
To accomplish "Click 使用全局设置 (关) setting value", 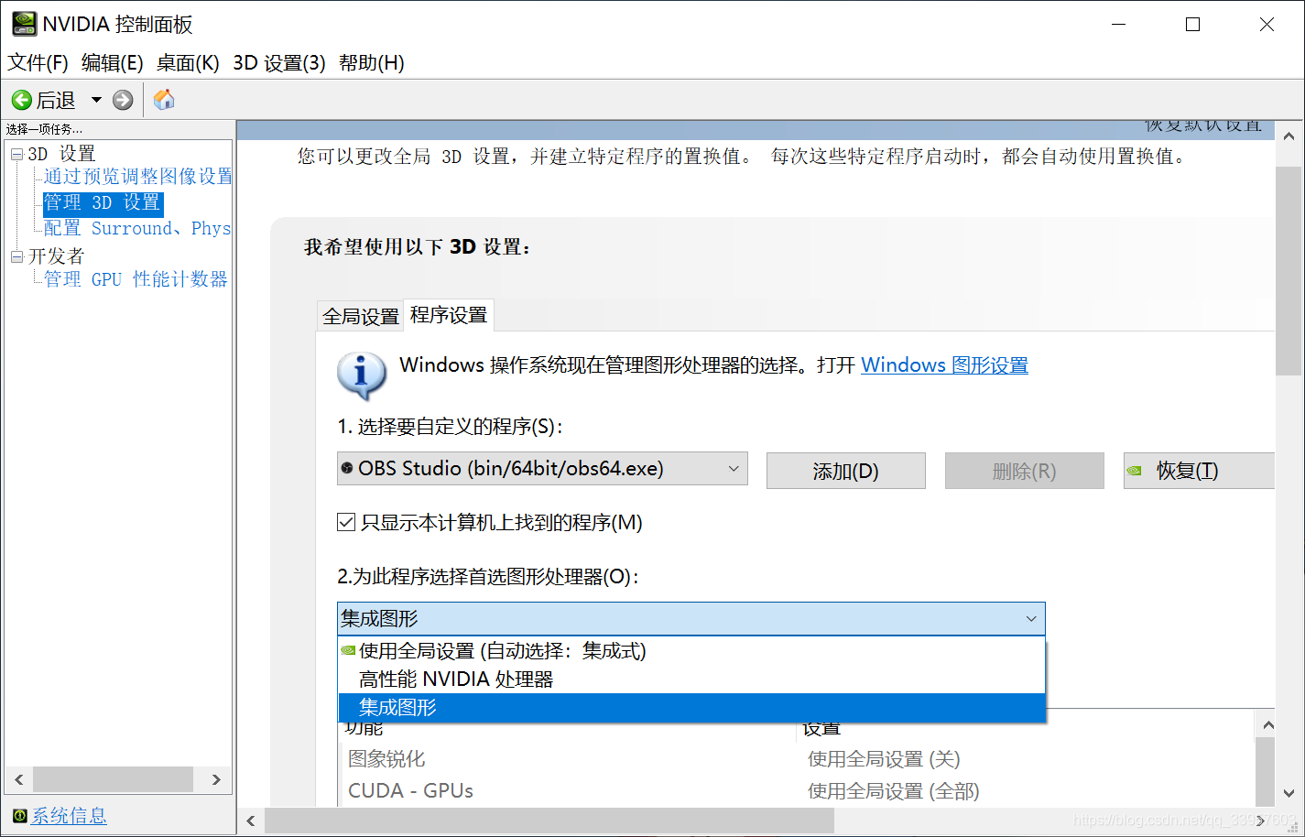I will point(884,758).
